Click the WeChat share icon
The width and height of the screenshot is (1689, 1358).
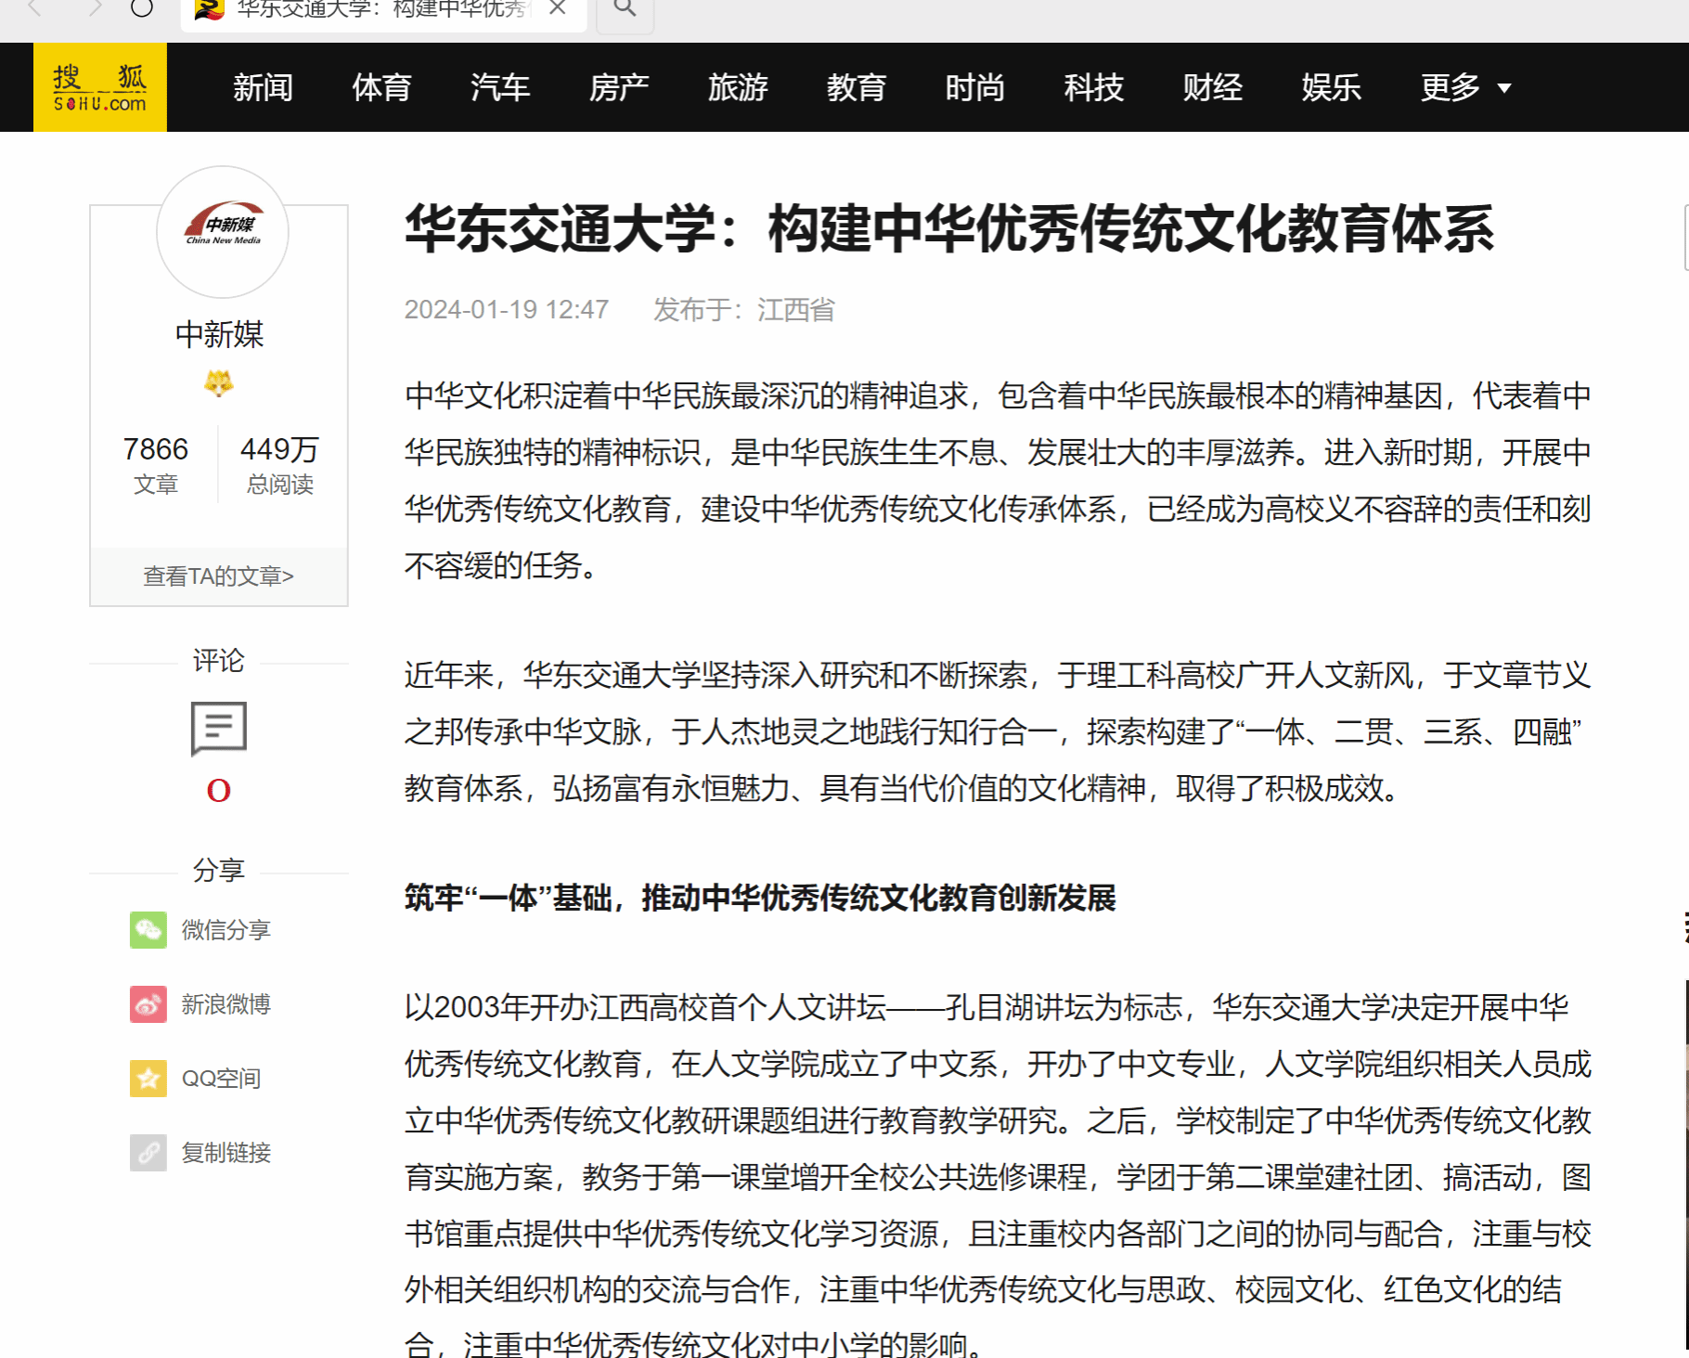(148, 930)
